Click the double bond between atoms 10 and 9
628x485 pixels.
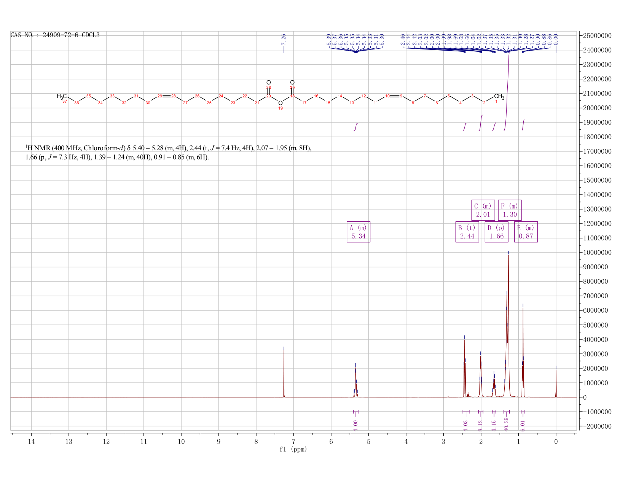tap(395, 96)
